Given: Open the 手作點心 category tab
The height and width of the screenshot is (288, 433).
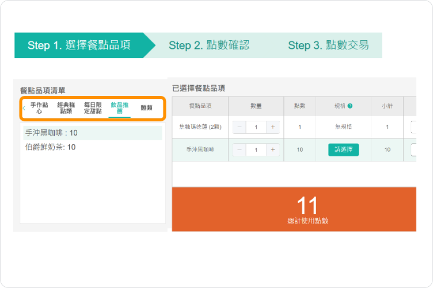Looking at the screenshot, I should pos(39,107).
